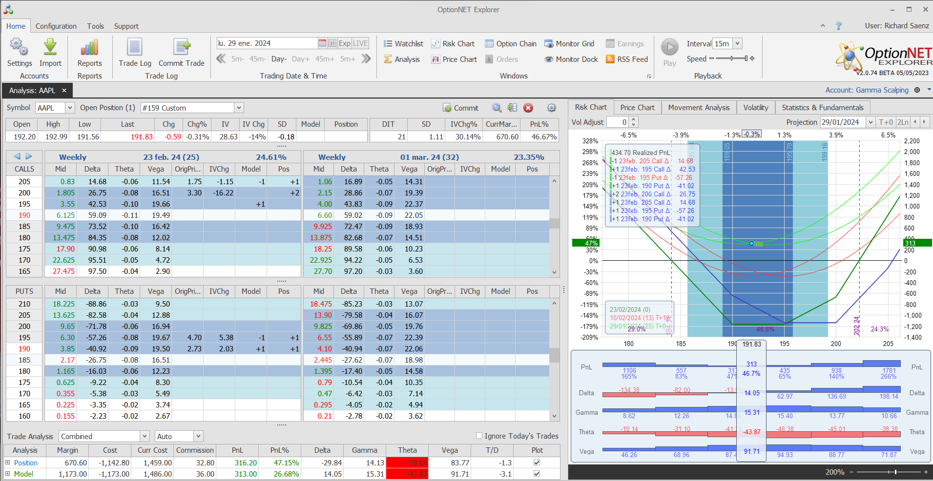933x481 pixels.
Task: Collapse the ribbon with the up chevron
Action: click(x=823, y=26)
